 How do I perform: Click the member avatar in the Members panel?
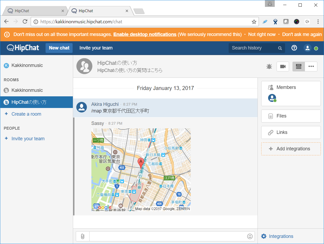[x=272, y=98]
